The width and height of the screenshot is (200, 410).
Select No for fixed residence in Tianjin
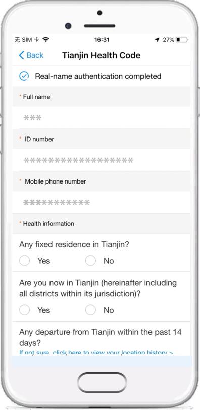tap(90, 261)
